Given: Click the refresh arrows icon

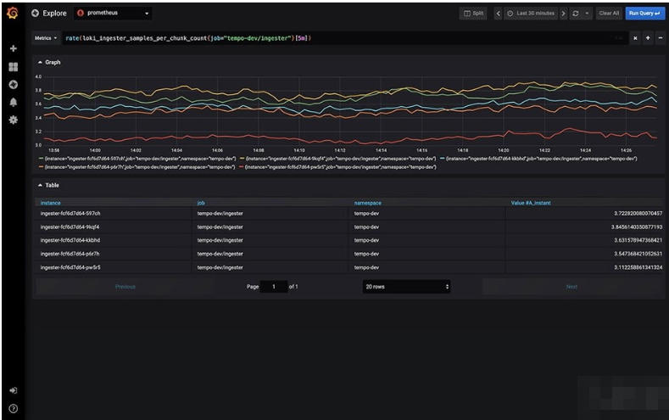Looking at the screenshot, I should [576, 14].
